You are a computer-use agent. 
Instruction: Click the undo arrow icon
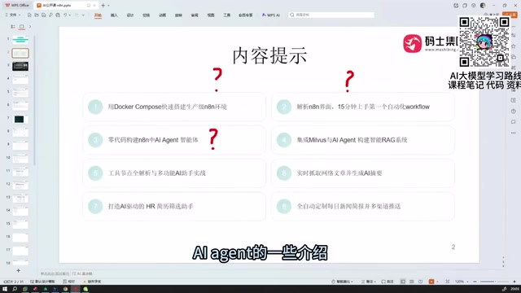[x=65, y=15]
